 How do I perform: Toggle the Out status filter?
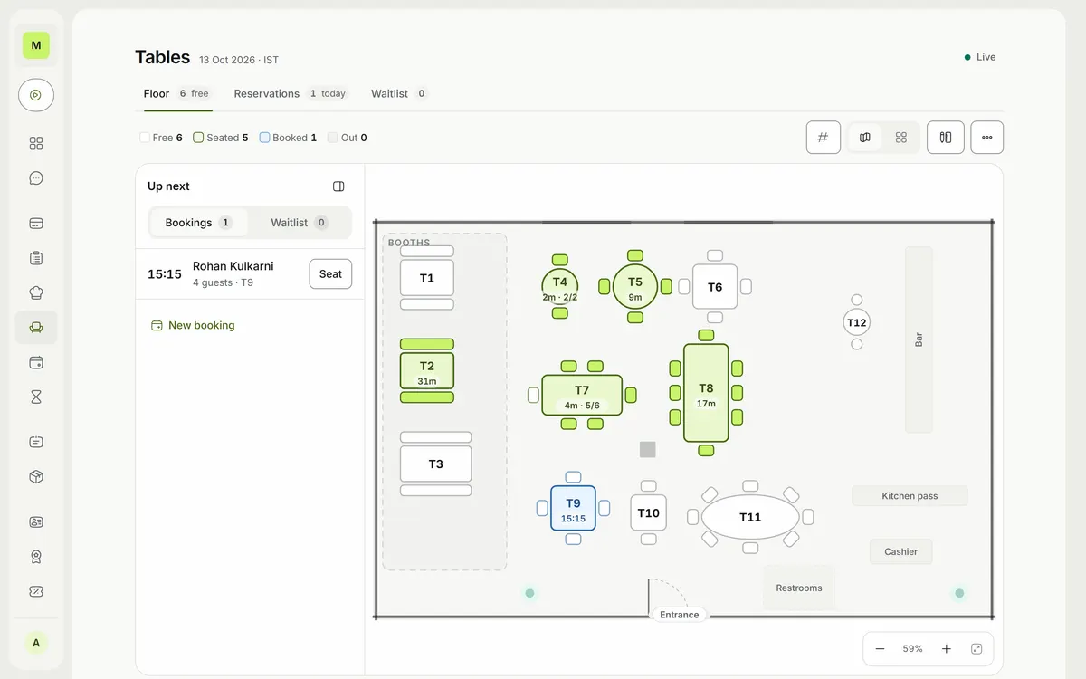348,138
